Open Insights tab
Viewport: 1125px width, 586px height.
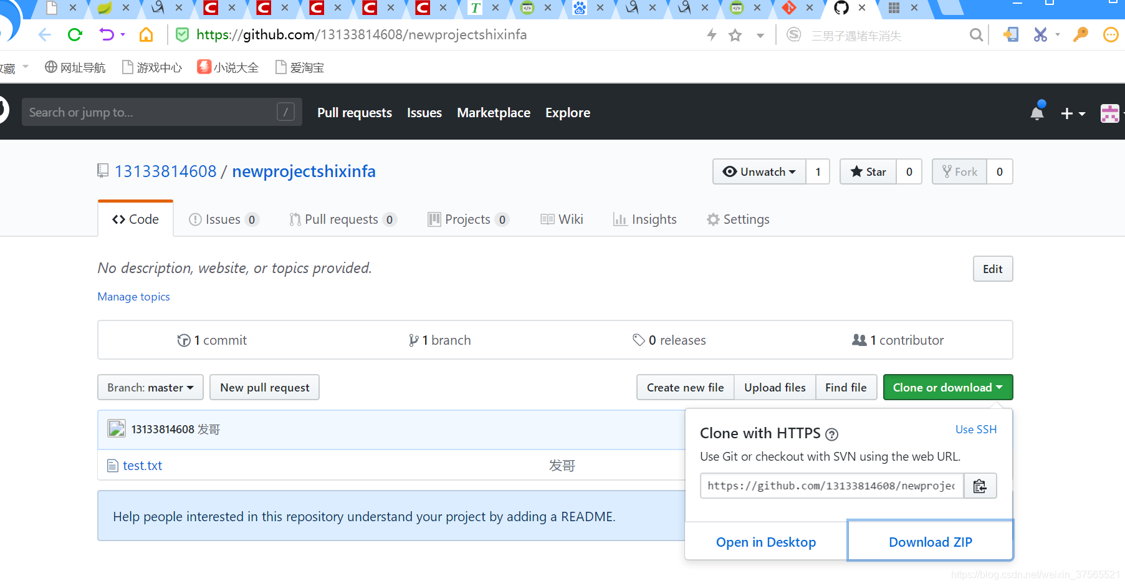(x=644, y=219)
